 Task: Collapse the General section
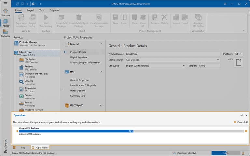101,44
